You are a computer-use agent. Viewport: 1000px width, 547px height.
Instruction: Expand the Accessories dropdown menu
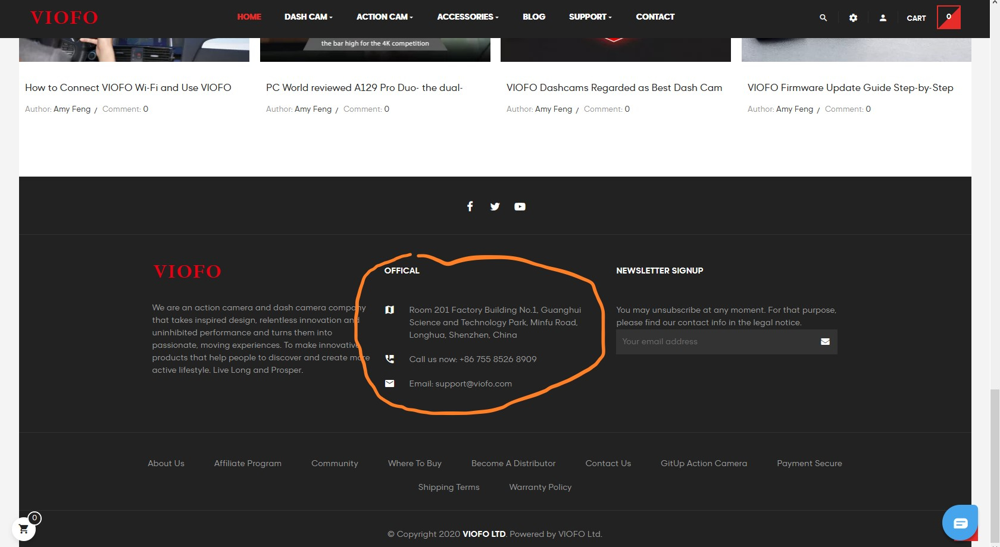pos(468,17)
